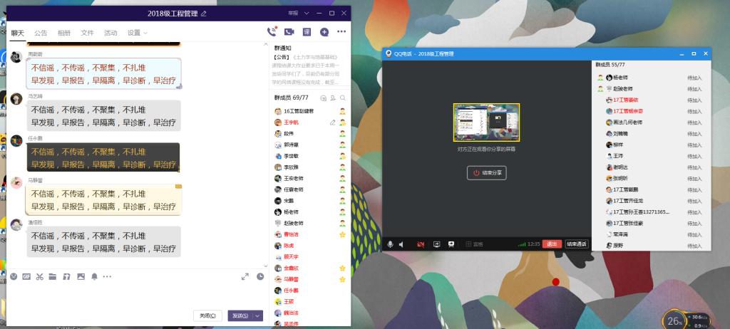The height and width of the screenshot is (329, 730).
Task: Expand the 设置 dropdown tab
Action: point(137,33)
